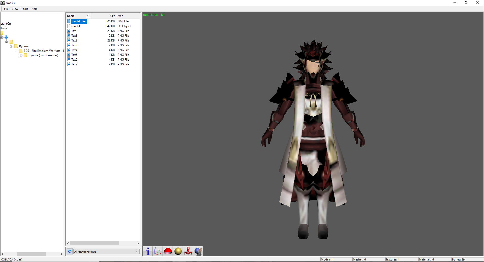Select the Ryoma (Swordmaster) folder

coord(43,55)
